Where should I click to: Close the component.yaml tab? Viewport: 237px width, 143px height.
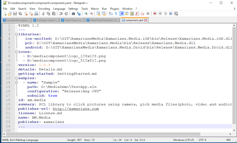coord(146,20)
